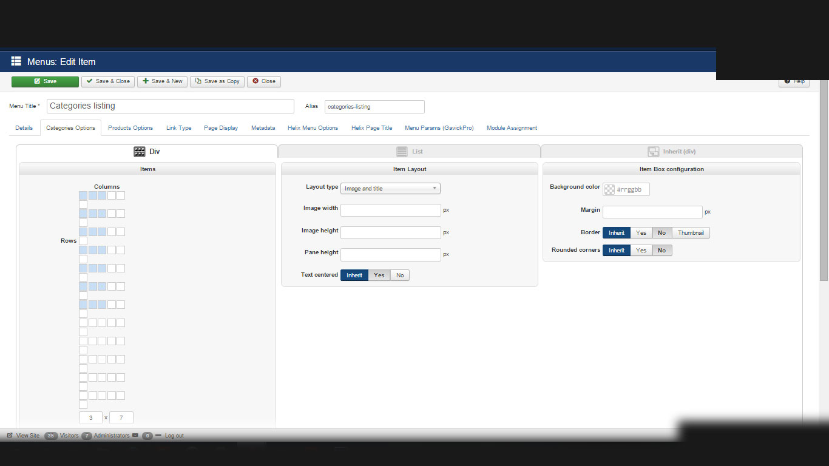
Task: Click the Pane height field
Action: [x=391, y=254]
